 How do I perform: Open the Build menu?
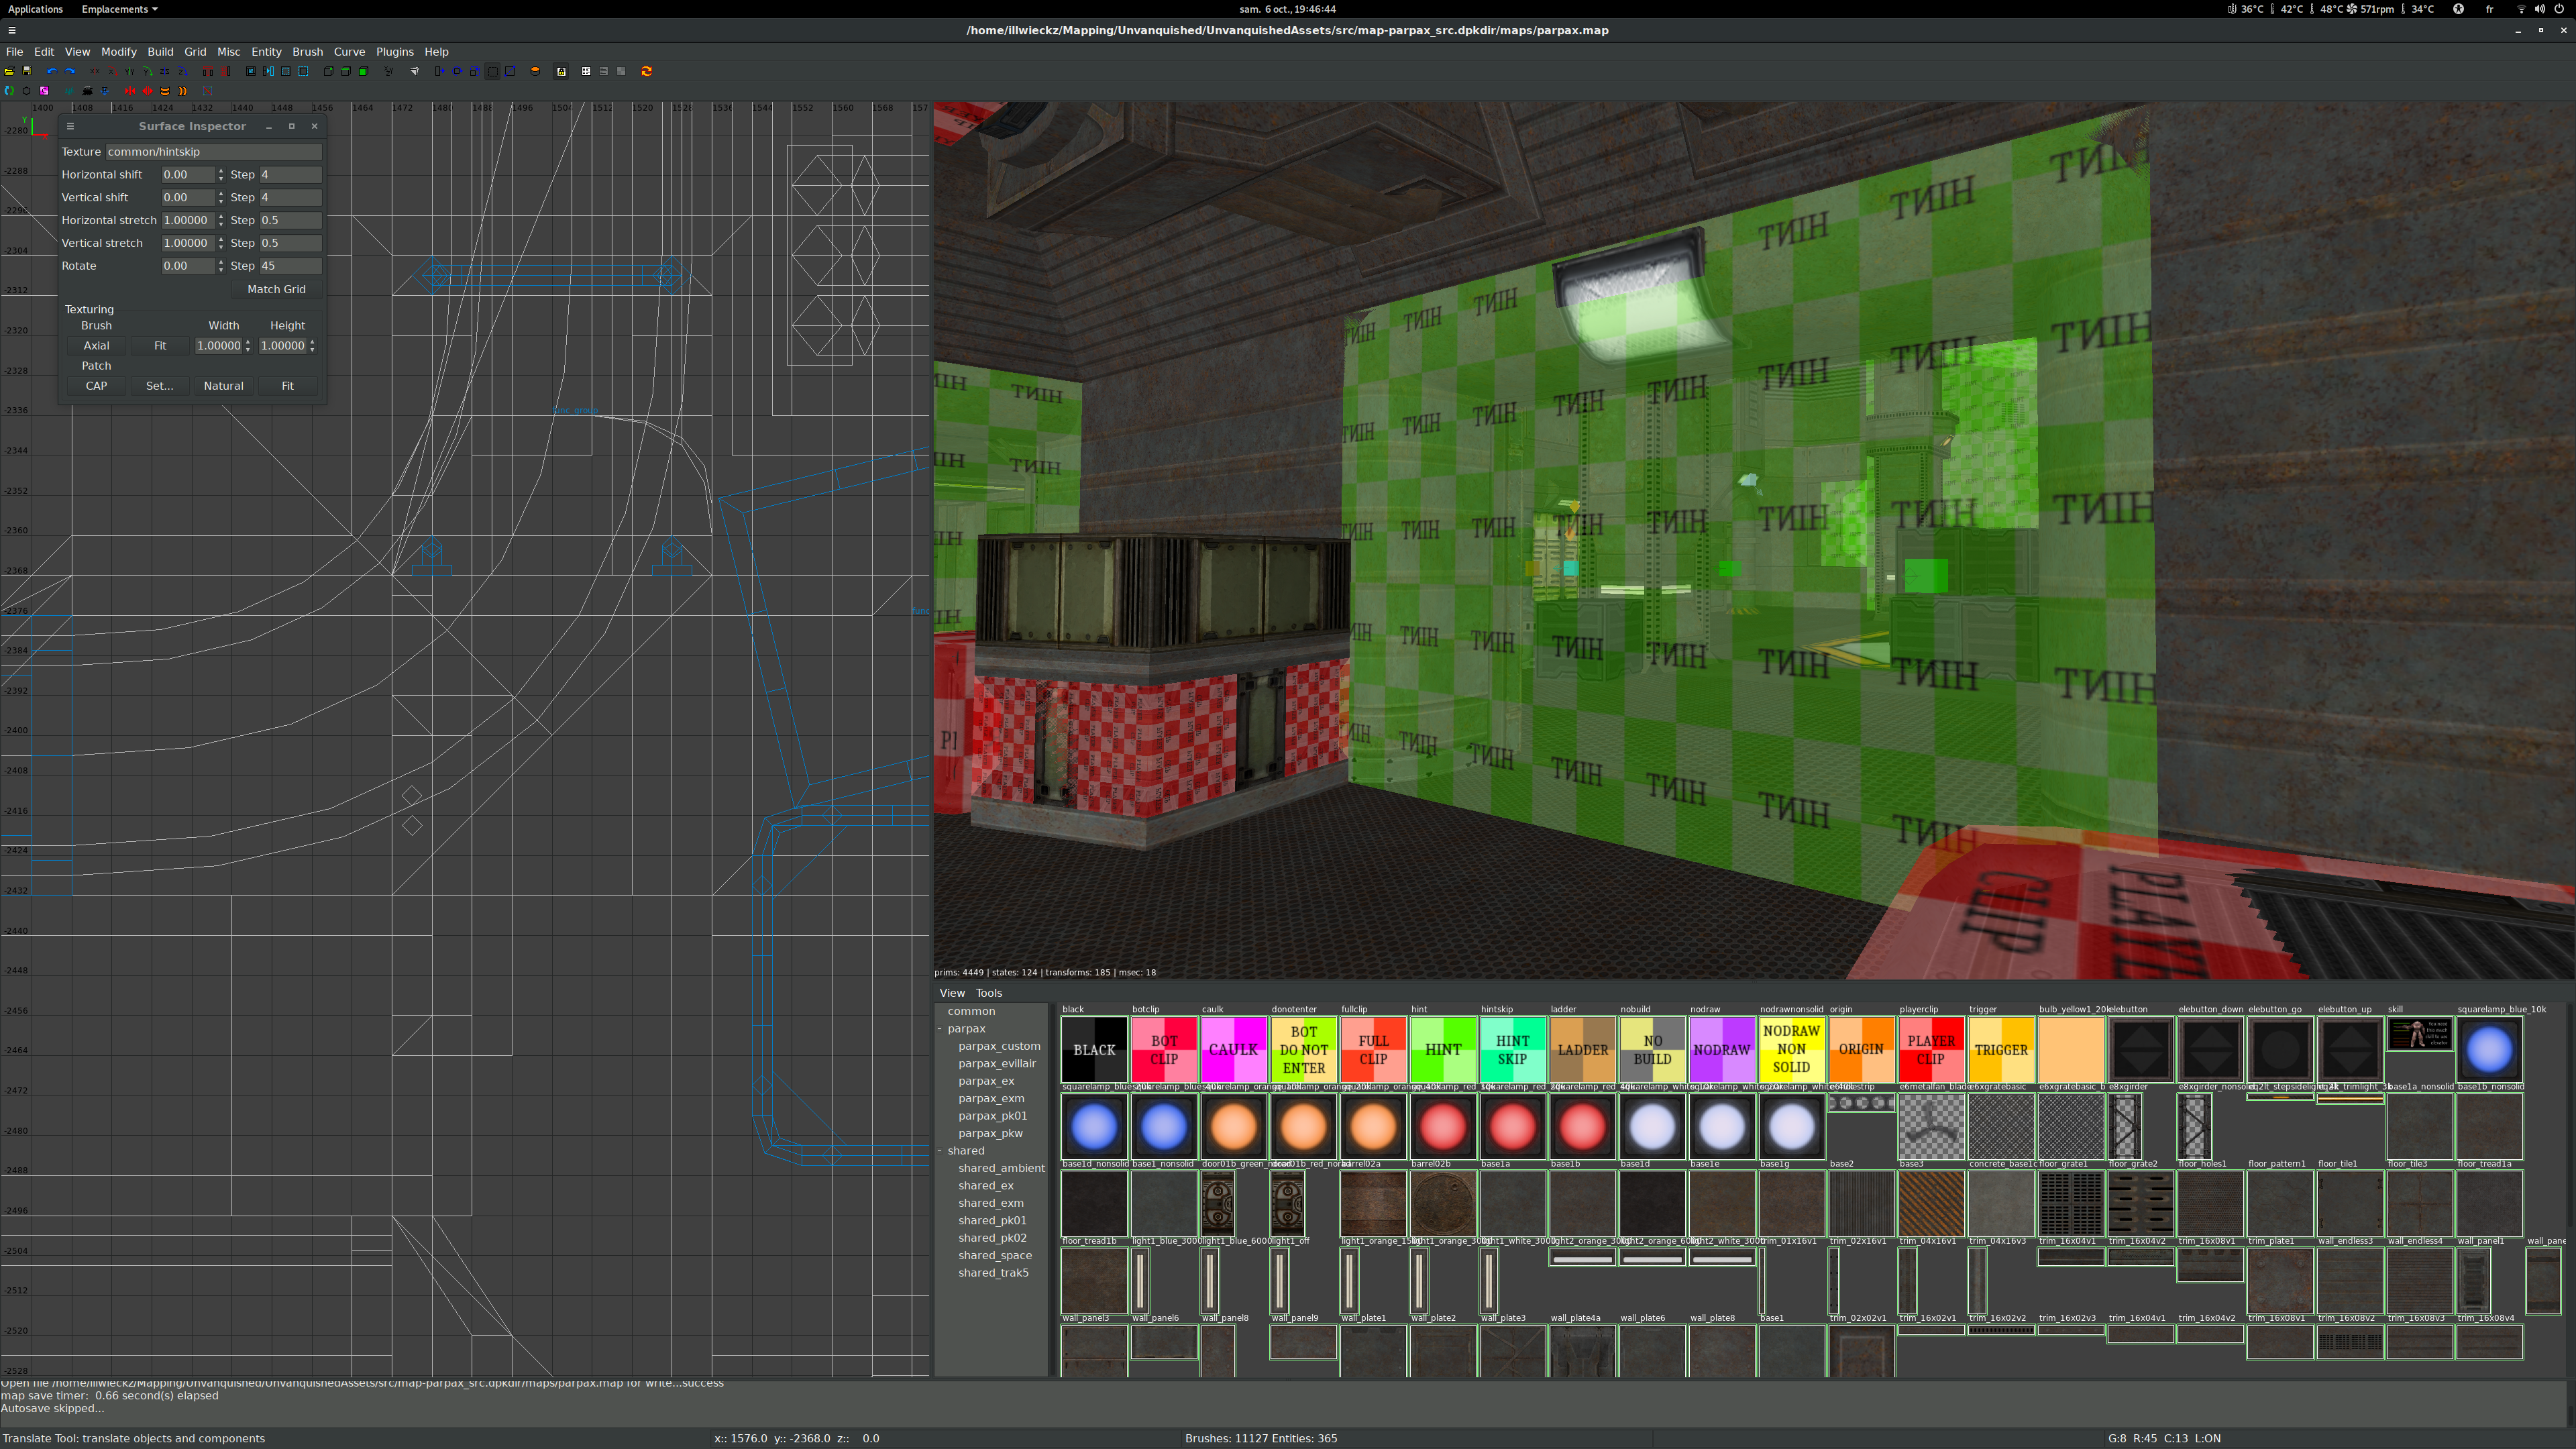pos(160,52)
